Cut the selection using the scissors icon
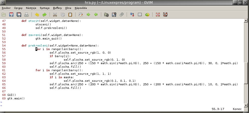 pyautogui.click(x=55, y=15)
